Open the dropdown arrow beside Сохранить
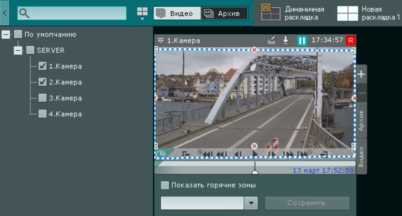This screenshot has height=216, width=402. 251,203
